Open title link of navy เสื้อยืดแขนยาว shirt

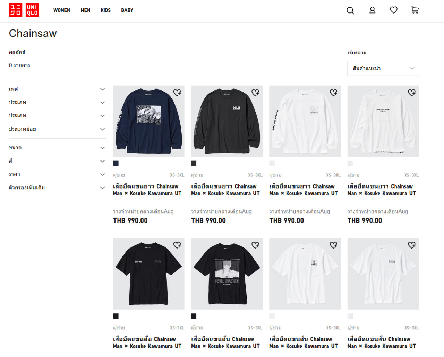click(x=147, y=190)
